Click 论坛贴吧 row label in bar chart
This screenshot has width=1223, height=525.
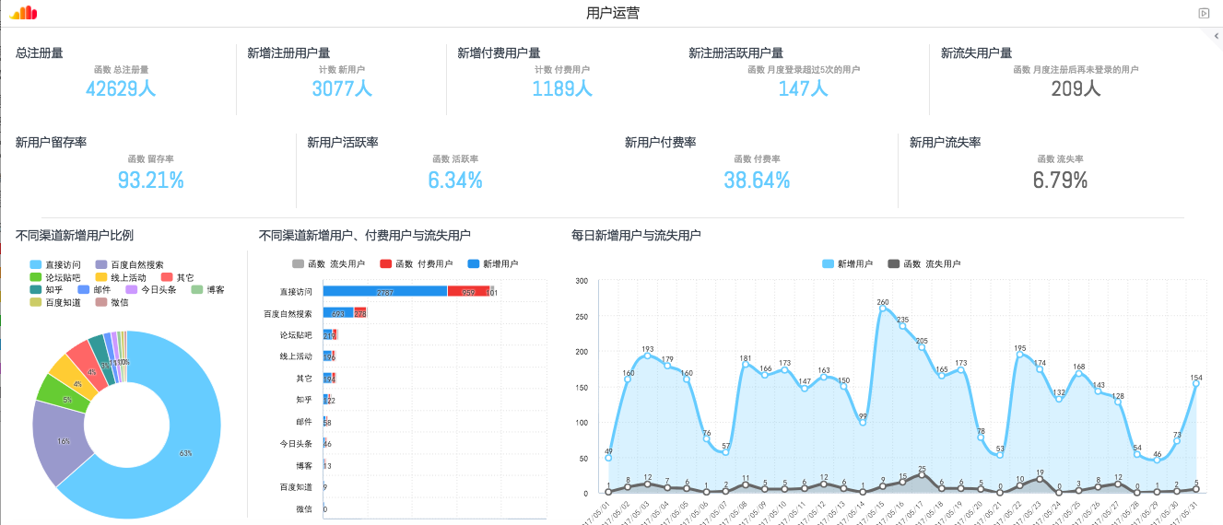pos(296,335)
